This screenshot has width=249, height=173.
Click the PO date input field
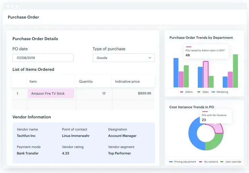click(x=43, y=58)
